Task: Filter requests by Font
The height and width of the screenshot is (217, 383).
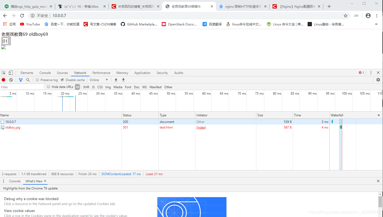Action: (x=128, y=87)
